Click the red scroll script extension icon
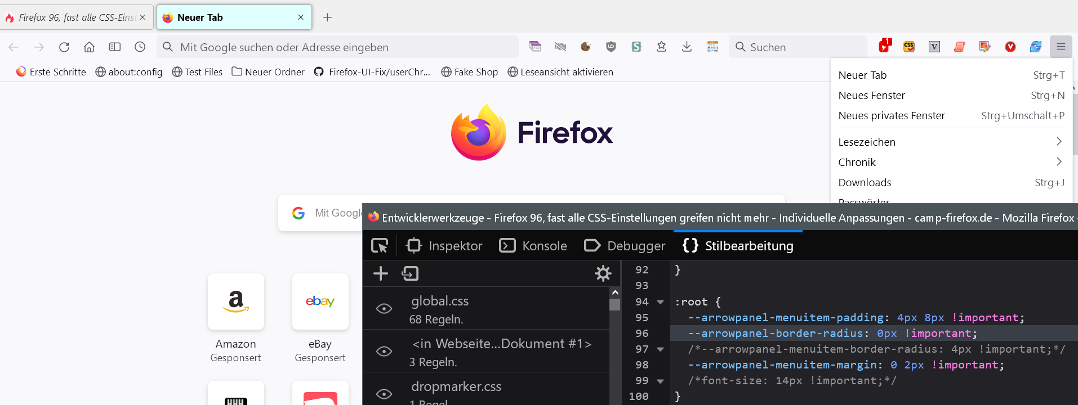The width and height of the screenshot is (1078, 405). coord(960,47)
